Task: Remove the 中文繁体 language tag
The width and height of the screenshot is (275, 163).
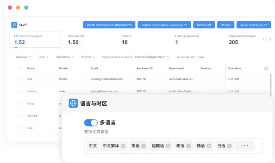Action: tap(123, 146)
